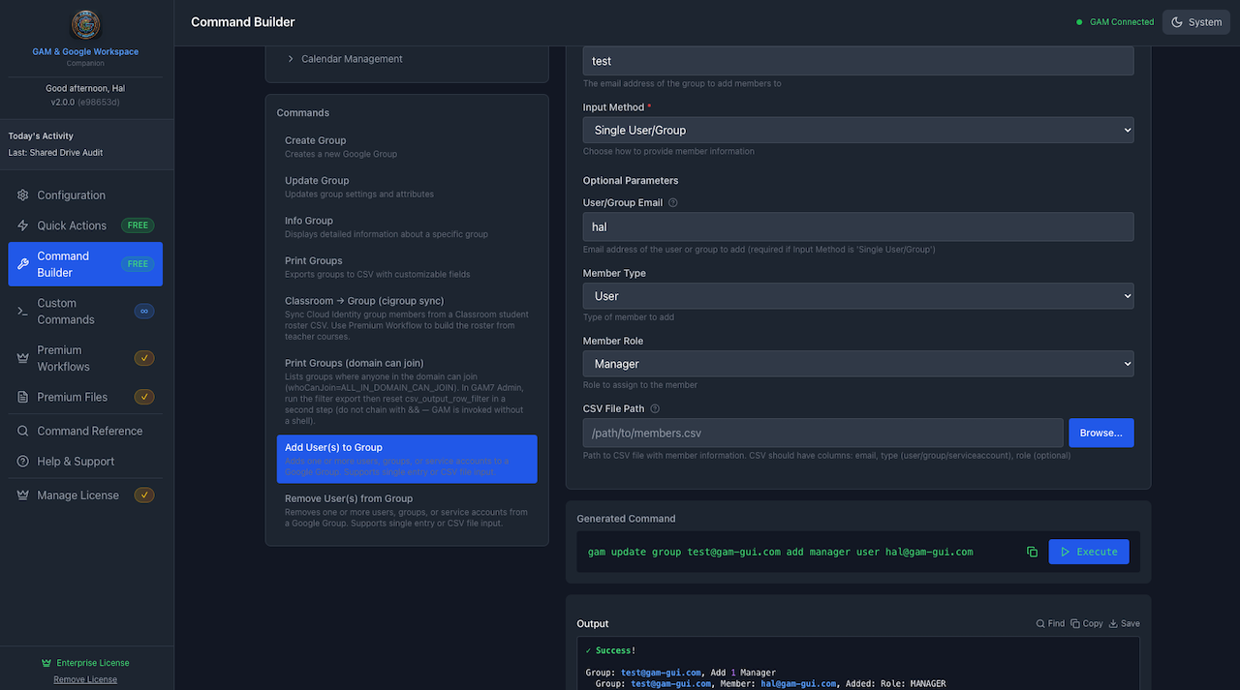Click the group email field containing test

pos(858,61)
